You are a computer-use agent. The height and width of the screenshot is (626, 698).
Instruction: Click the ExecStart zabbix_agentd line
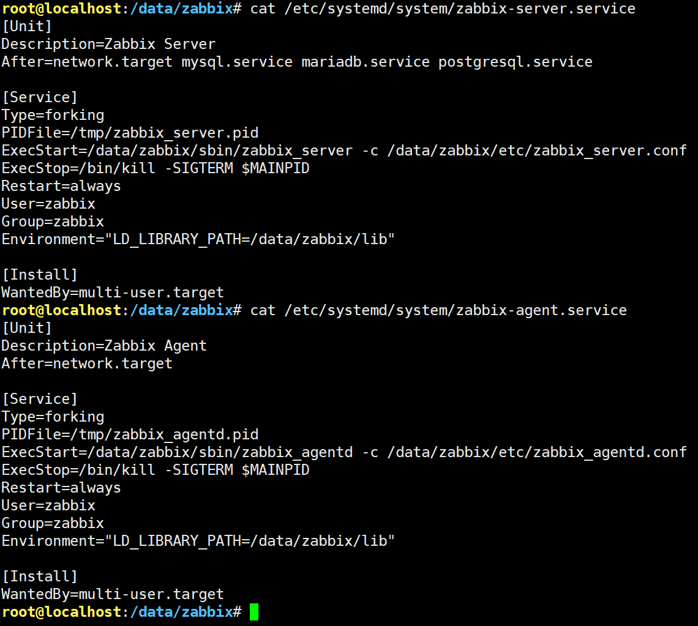tap(344, 452)
